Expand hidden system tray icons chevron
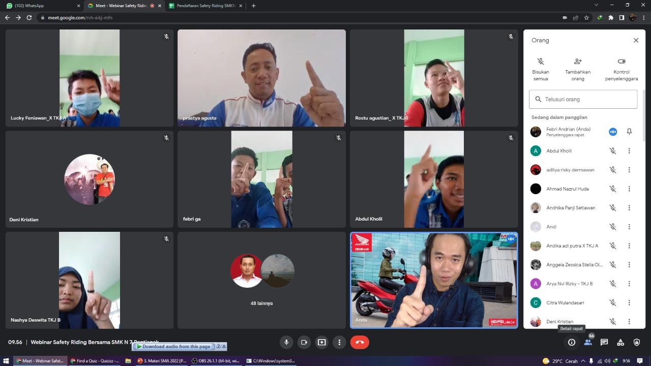 click(x=583, y=361)
